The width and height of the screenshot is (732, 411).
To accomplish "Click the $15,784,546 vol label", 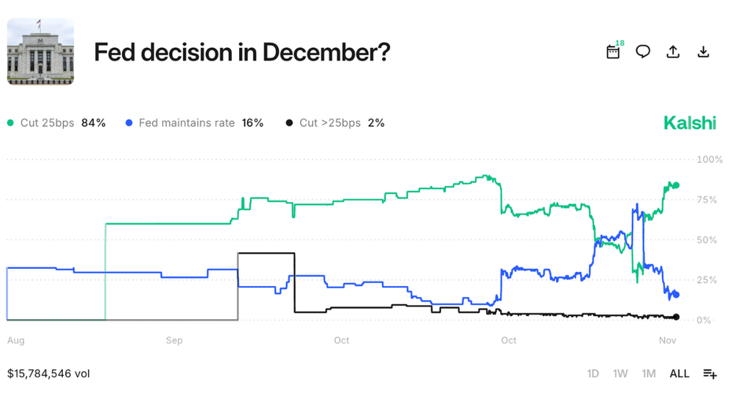I will 49,373.
